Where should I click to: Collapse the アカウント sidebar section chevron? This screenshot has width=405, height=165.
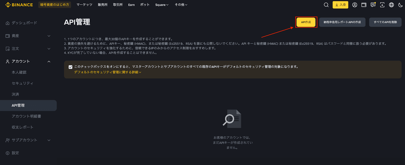click(49, 62)
